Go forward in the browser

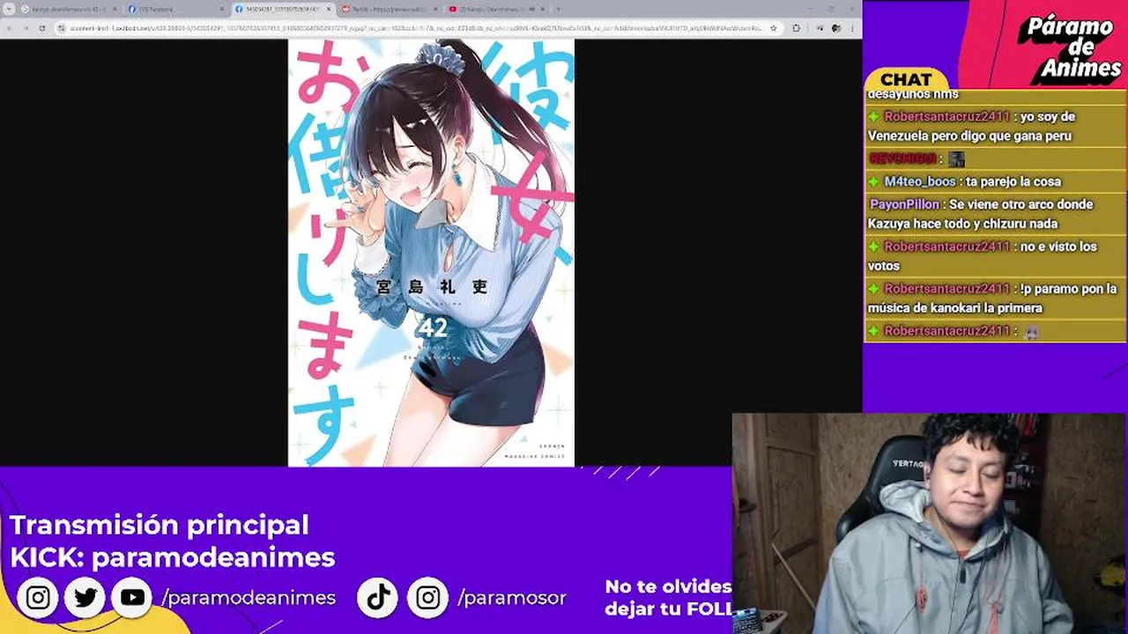26,28
